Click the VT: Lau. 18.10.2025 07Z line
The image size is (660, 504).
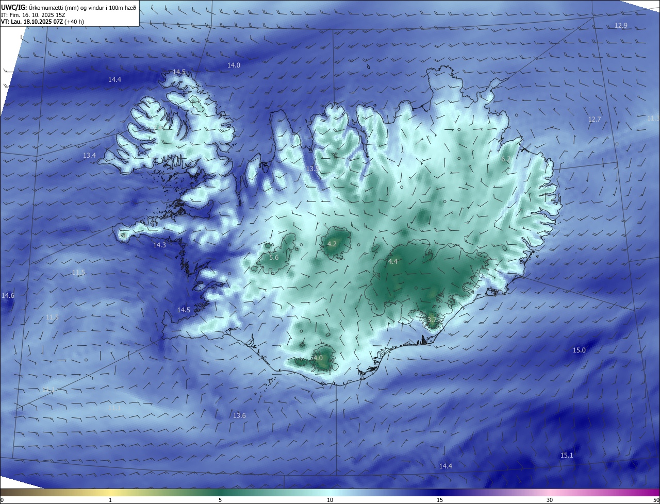click(x=42, y=22)
